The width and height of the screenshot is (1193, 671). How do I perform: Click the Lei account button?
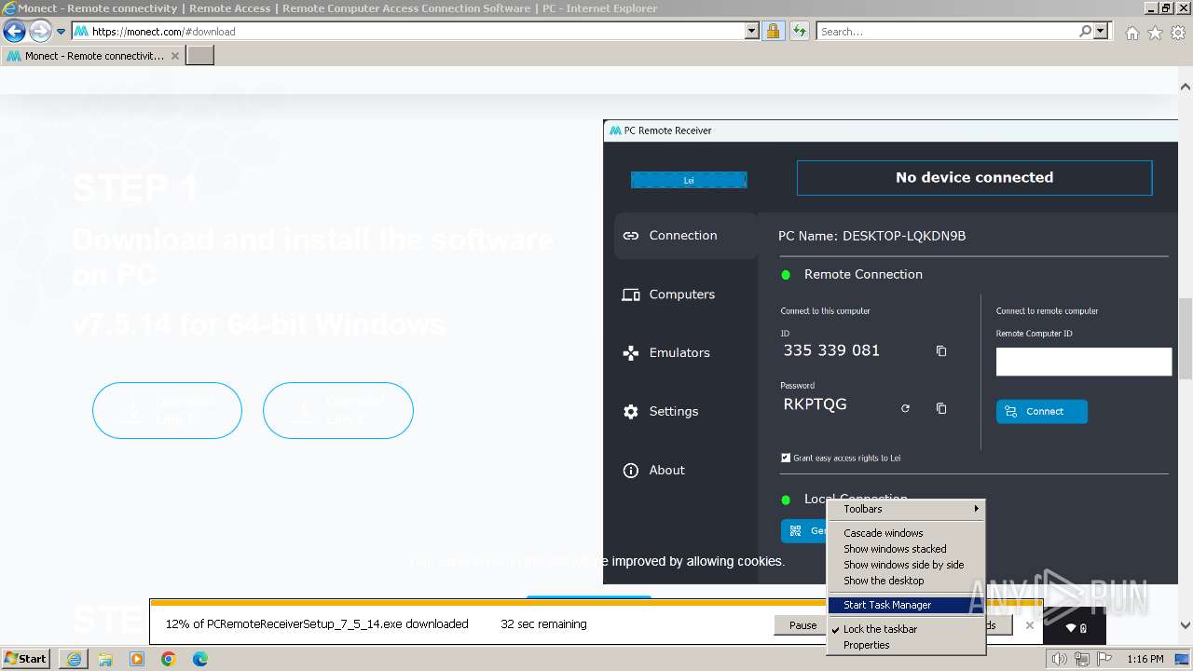pyautogui.click(x=689, y=180)
